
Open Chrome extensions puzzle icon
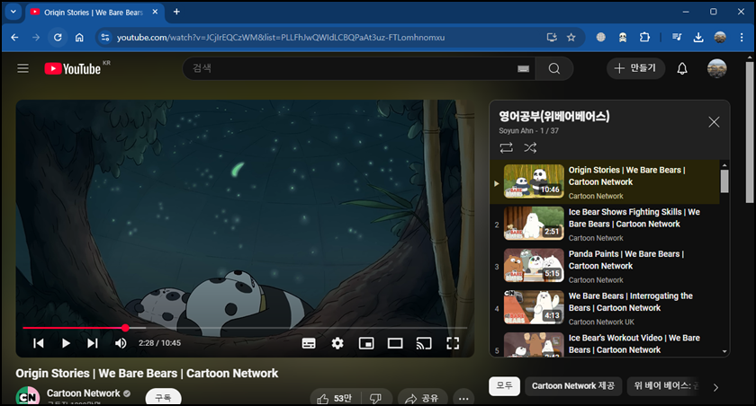(x=644, y=38)
